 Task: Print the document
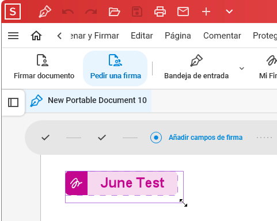(x=160, y=12)
